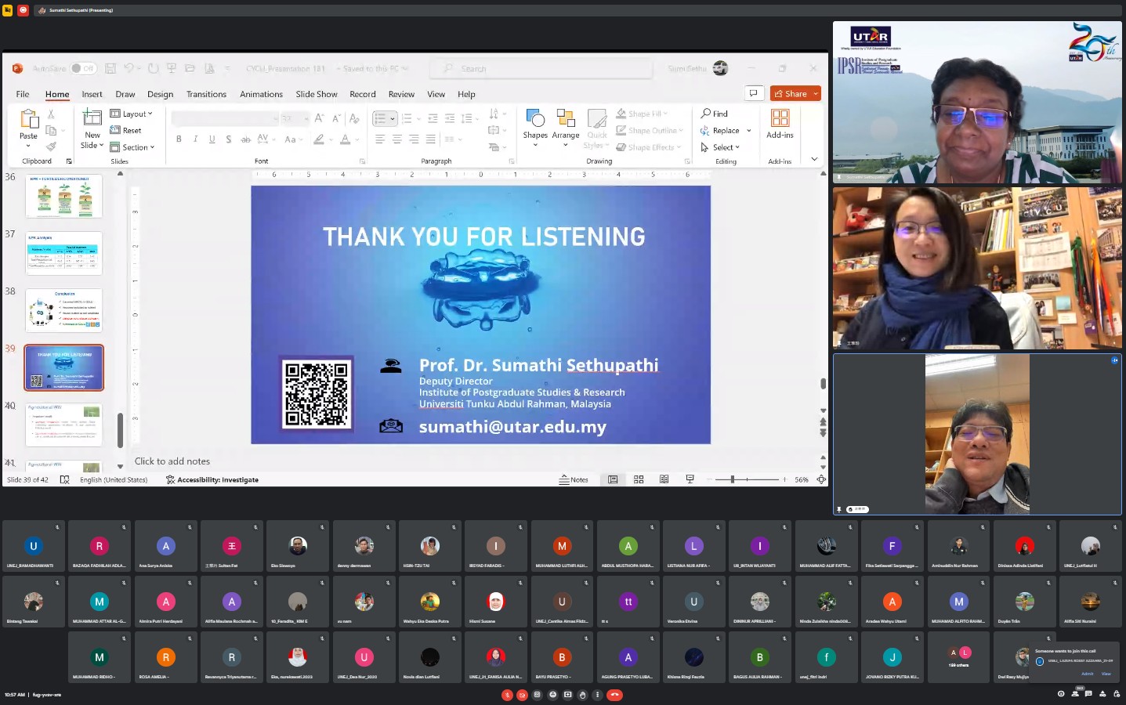The height and width of the screenshot is (705, 1126).
Task: Click the Format Painter brush
Action: pos(51,146)
